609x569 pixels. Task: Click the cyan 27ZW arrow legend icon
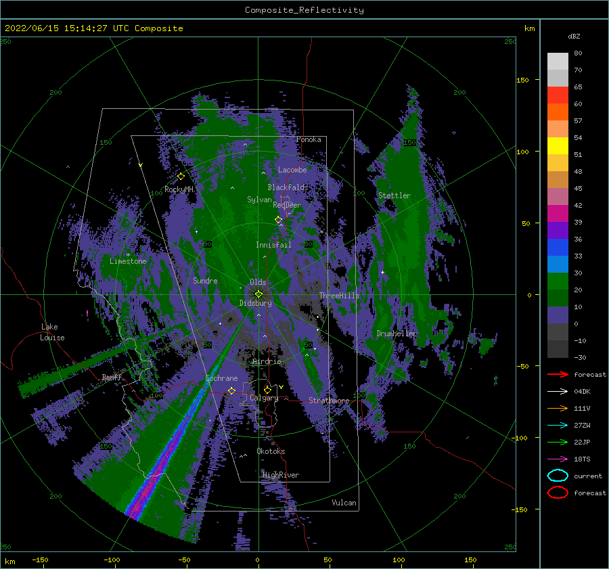(558, 426)
